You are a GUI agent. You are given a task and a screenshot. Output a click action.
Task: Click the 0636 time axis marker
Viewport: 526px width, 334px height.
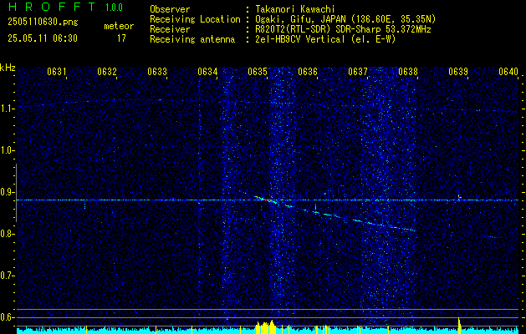308,72
